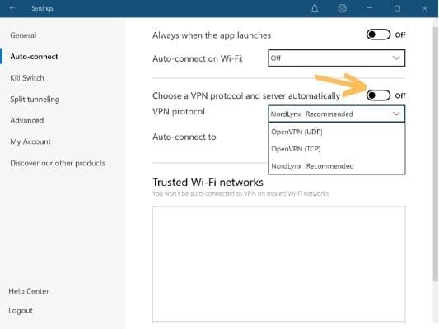Image resolution: width=439 pixels, height=329 pixels.
Task: Toggle 'Always when the app launches' switch
Action: [x=378, y=35]
